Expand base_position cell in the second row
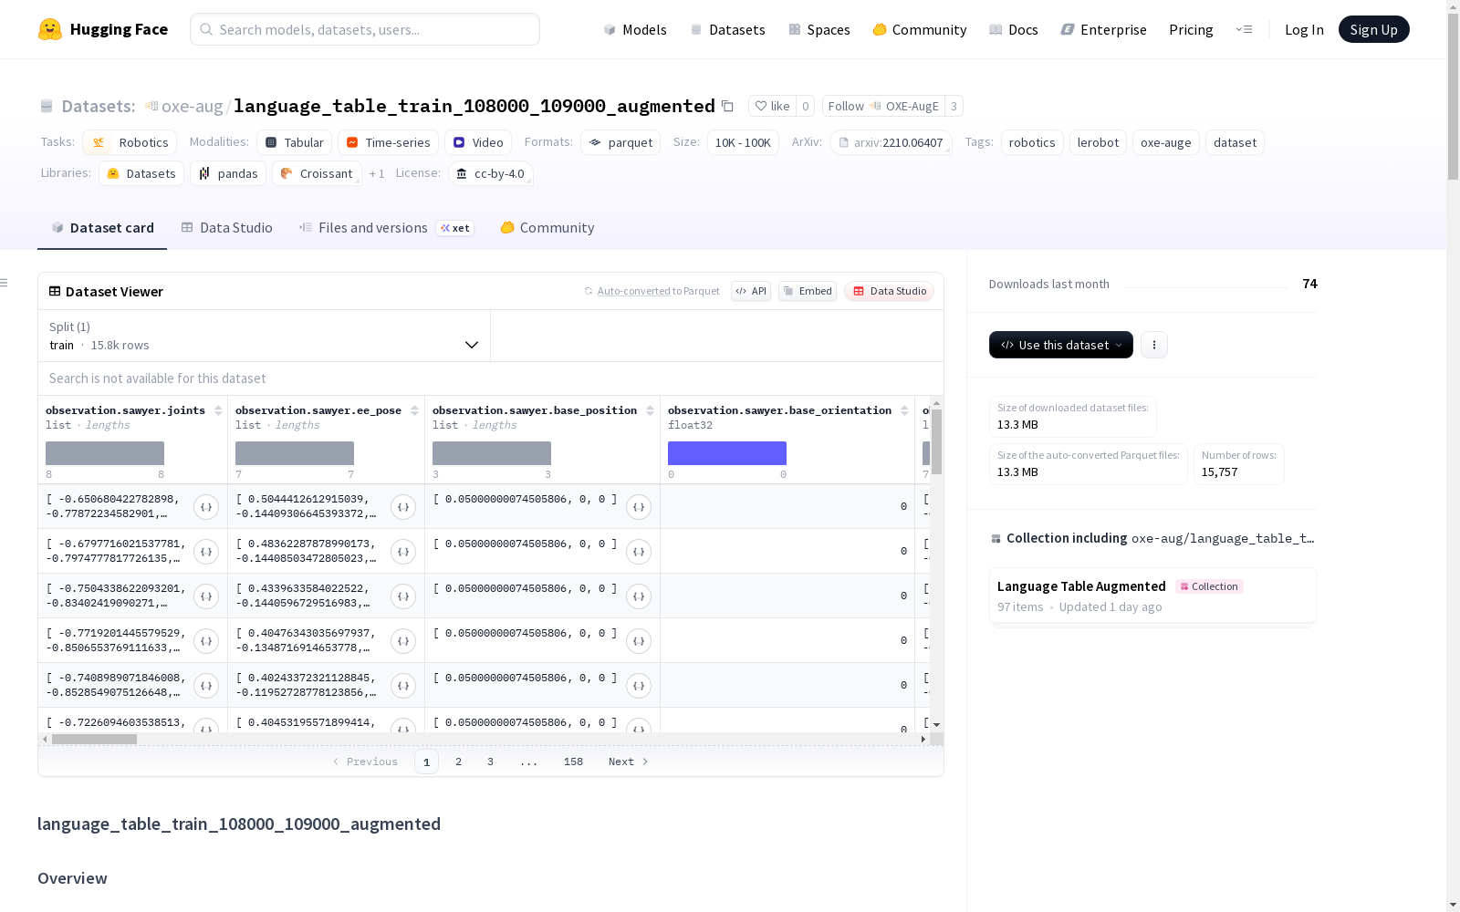This screenshot has height=912, width=1460. pyautogui.click(x=639, y=552)
